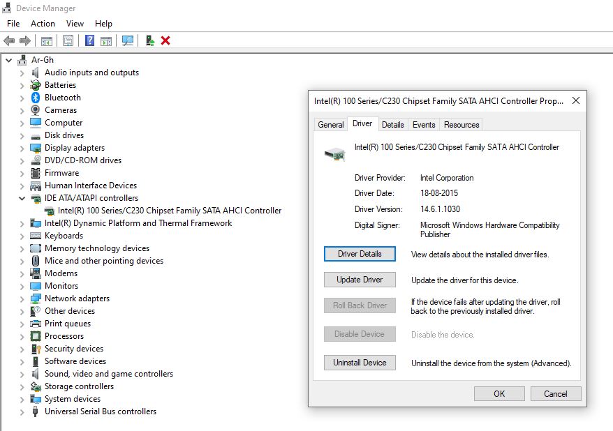
Task: Click the Batteries category icon
Action: [x=36, y=85]
